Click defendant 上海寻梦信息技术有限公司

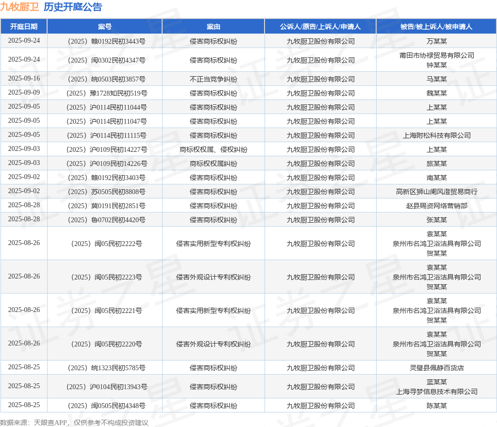click(436, 392)
